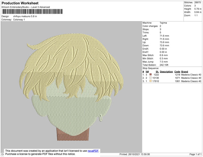
Task: Click the Max Jump value 7.0 mm
Action: [x=164, y=62]
